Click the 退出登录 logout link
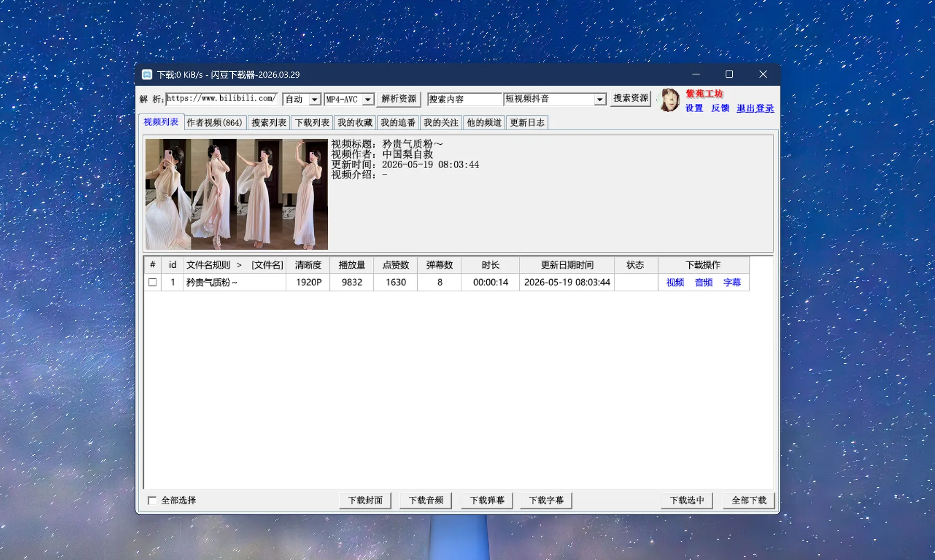 pyautogui.click(x=755, y=108)
